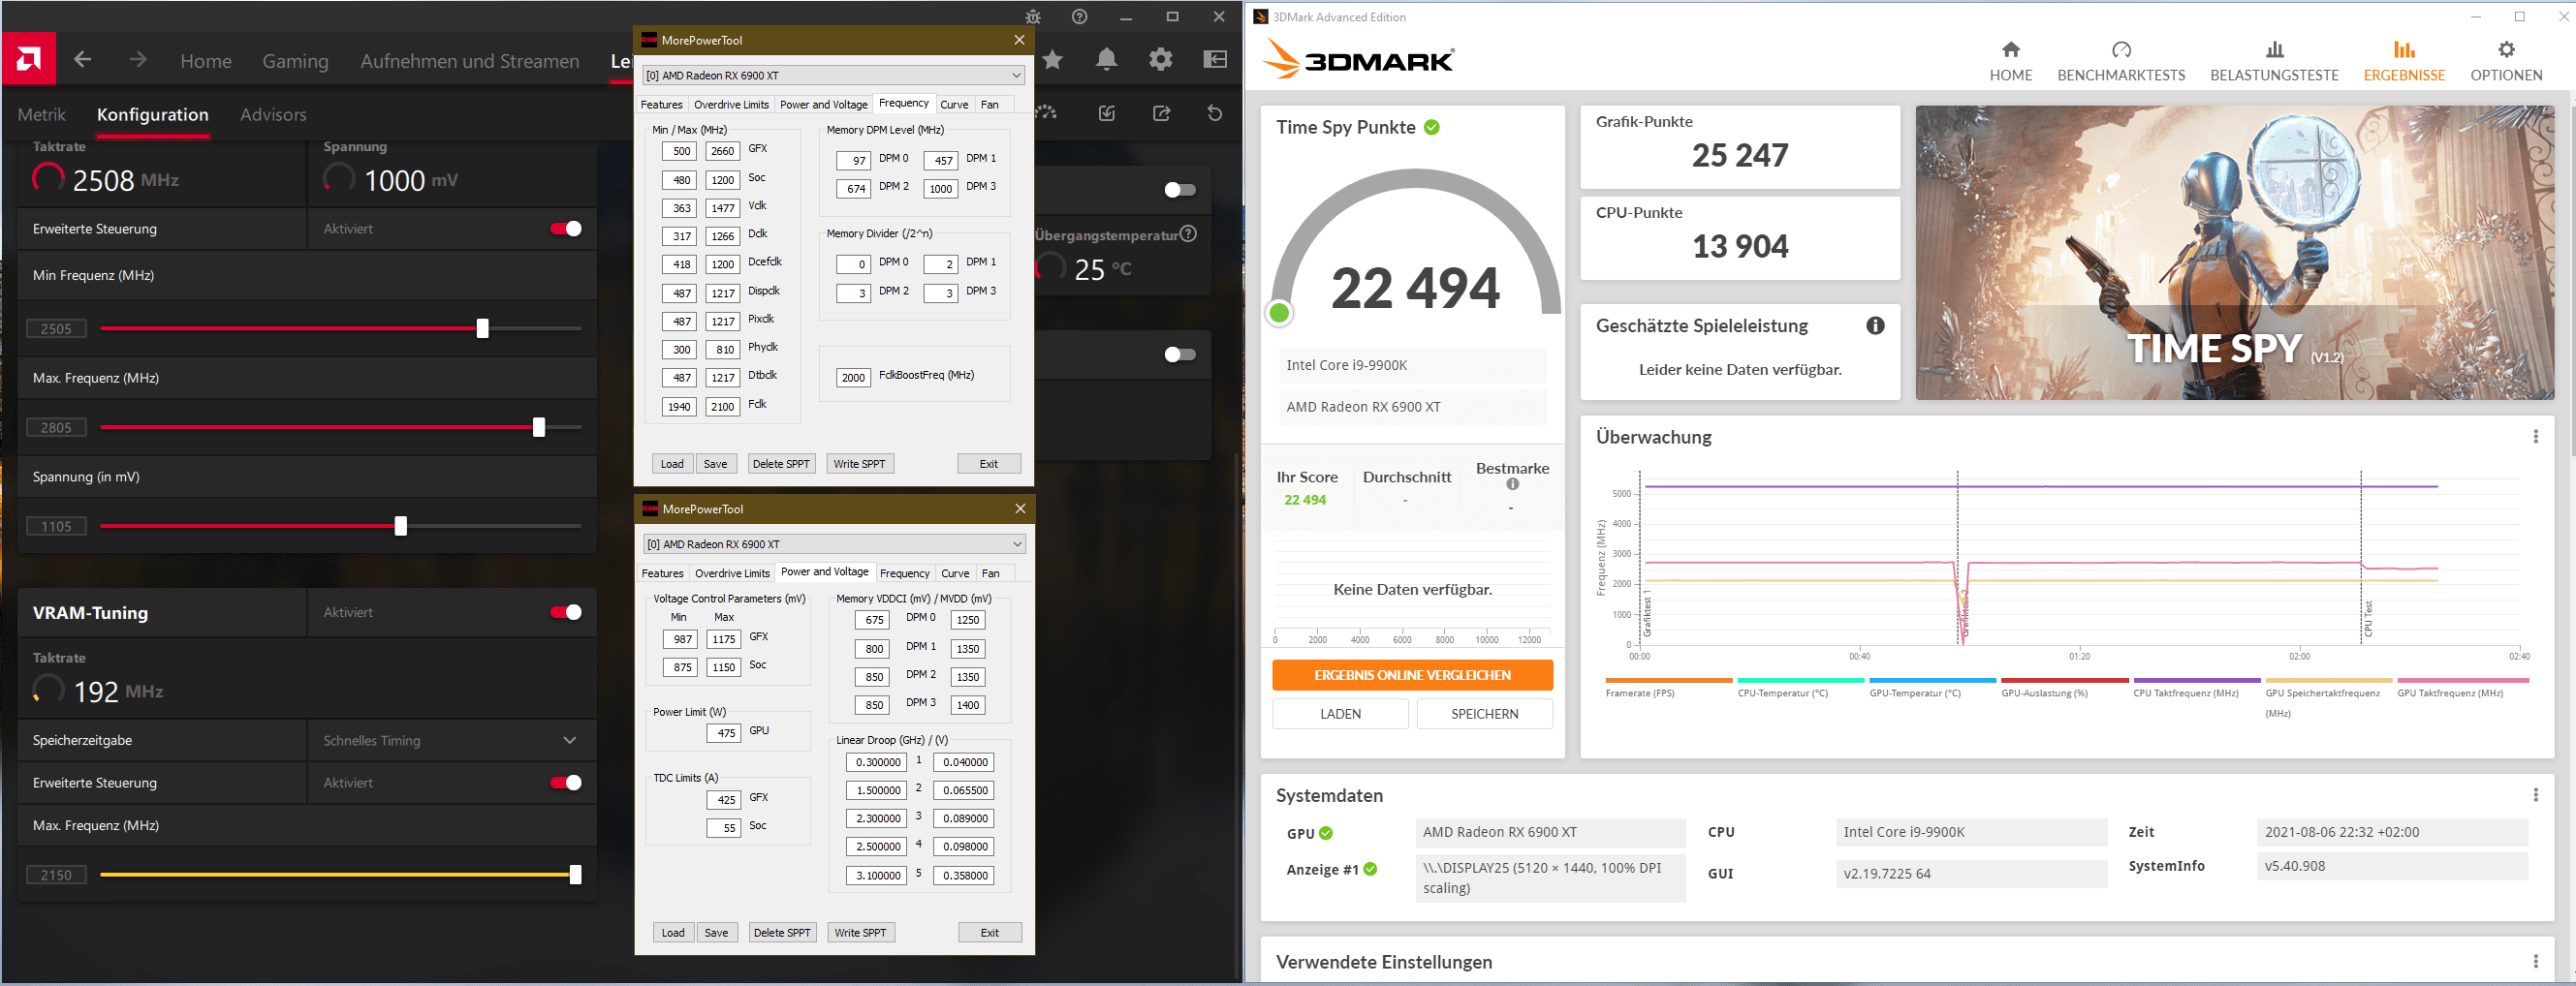Click the Spannung (in mV) slider handle
Image resolution: width=2576 pixels, height=986 pixels.
tap(401, 527)
